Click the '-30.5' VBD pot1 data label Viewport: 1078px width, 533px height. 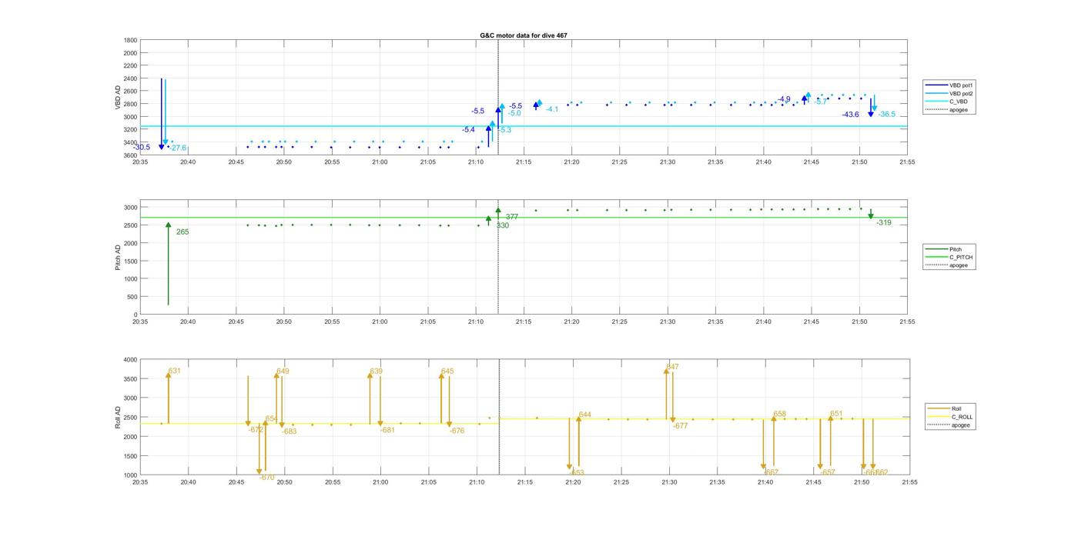(x=142, y=147)
